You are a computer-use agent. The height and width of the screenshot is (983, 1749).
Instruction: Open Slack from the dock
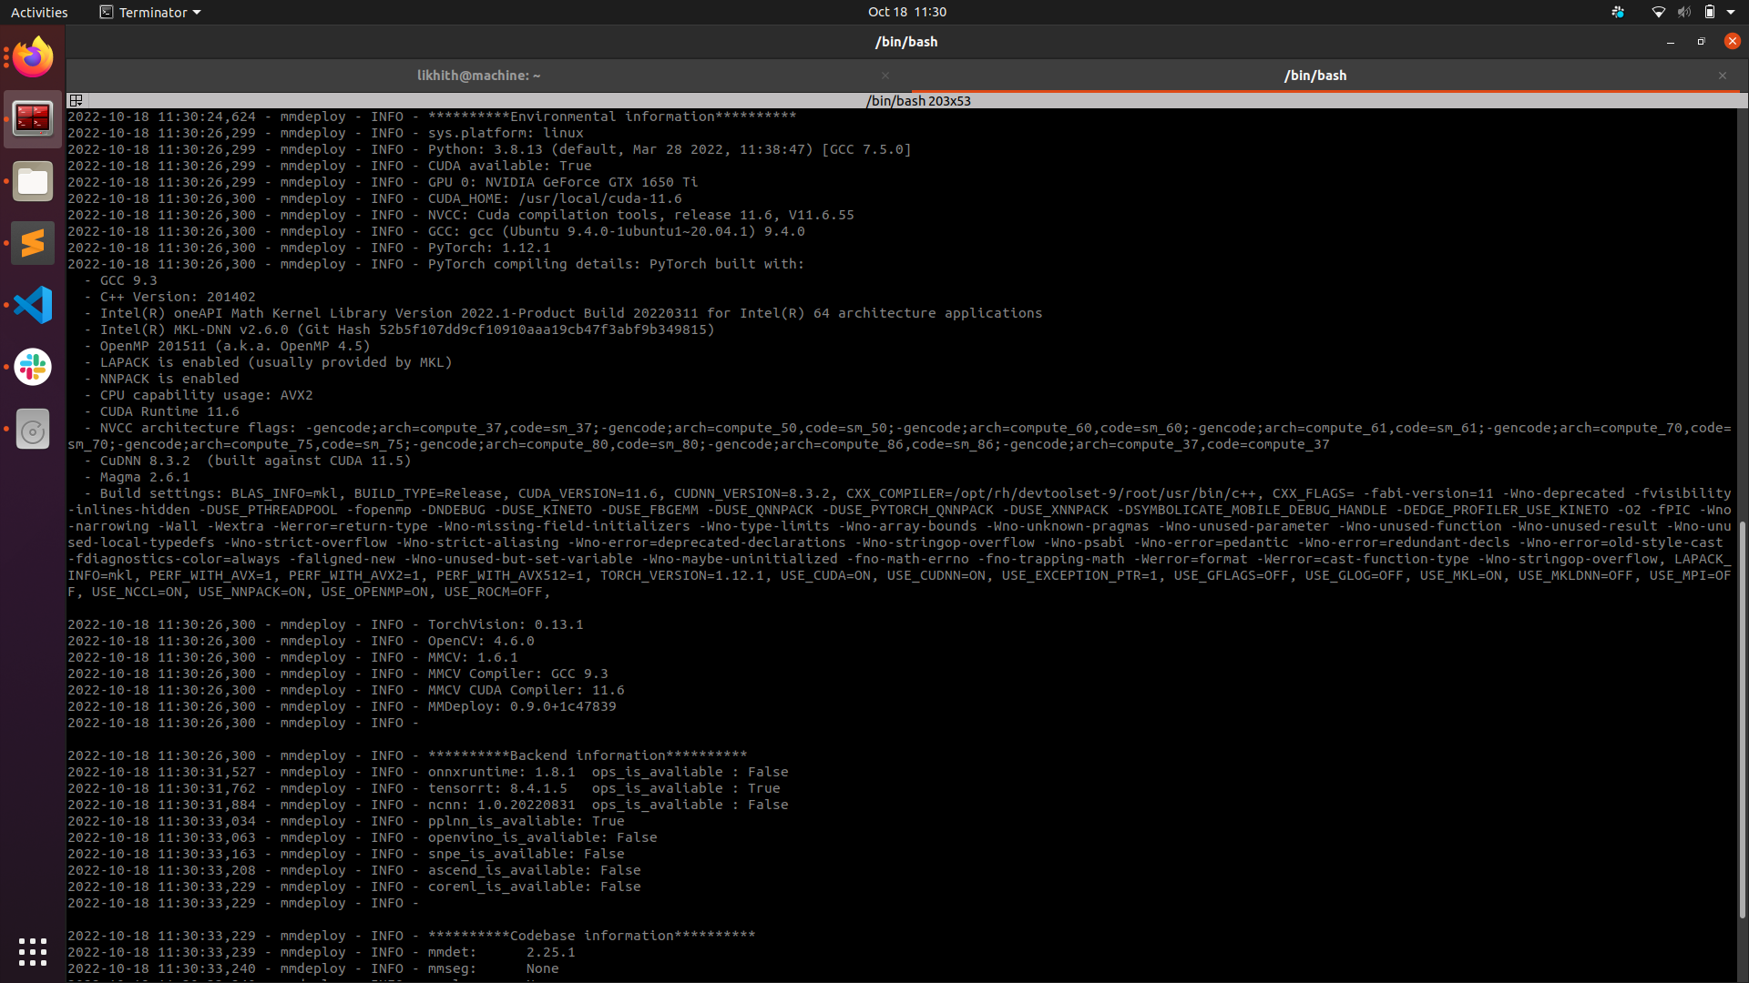[x=33, y=367]
